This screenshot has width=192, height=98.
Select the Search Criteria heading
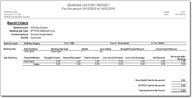18,23
